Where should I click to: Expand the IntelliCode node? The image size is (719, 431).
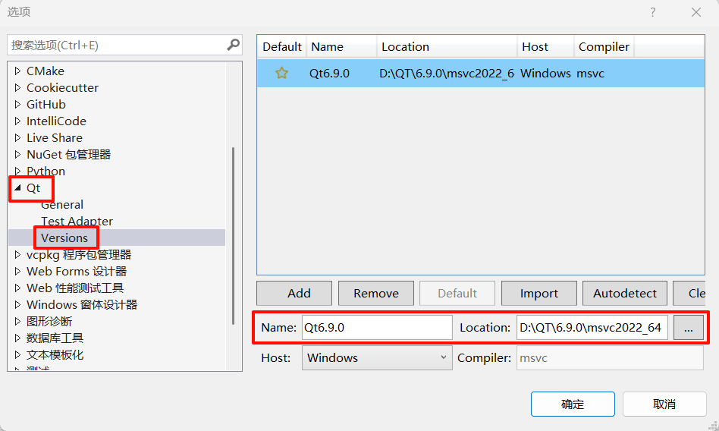[x=18, y=121]
